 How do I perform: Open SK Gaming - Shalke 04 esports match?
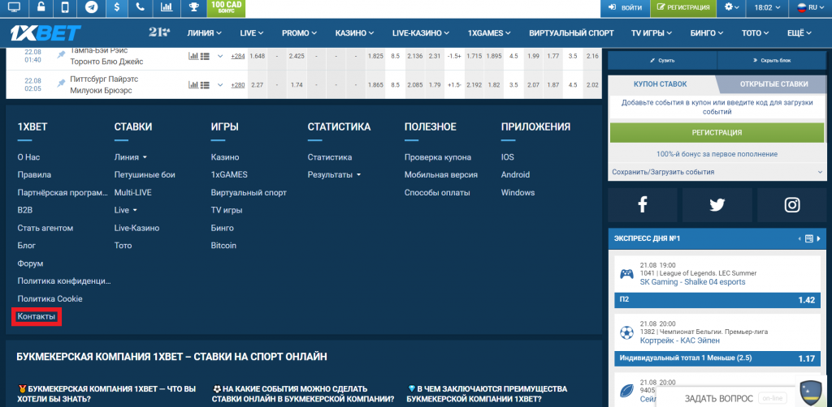pos(692,281)
